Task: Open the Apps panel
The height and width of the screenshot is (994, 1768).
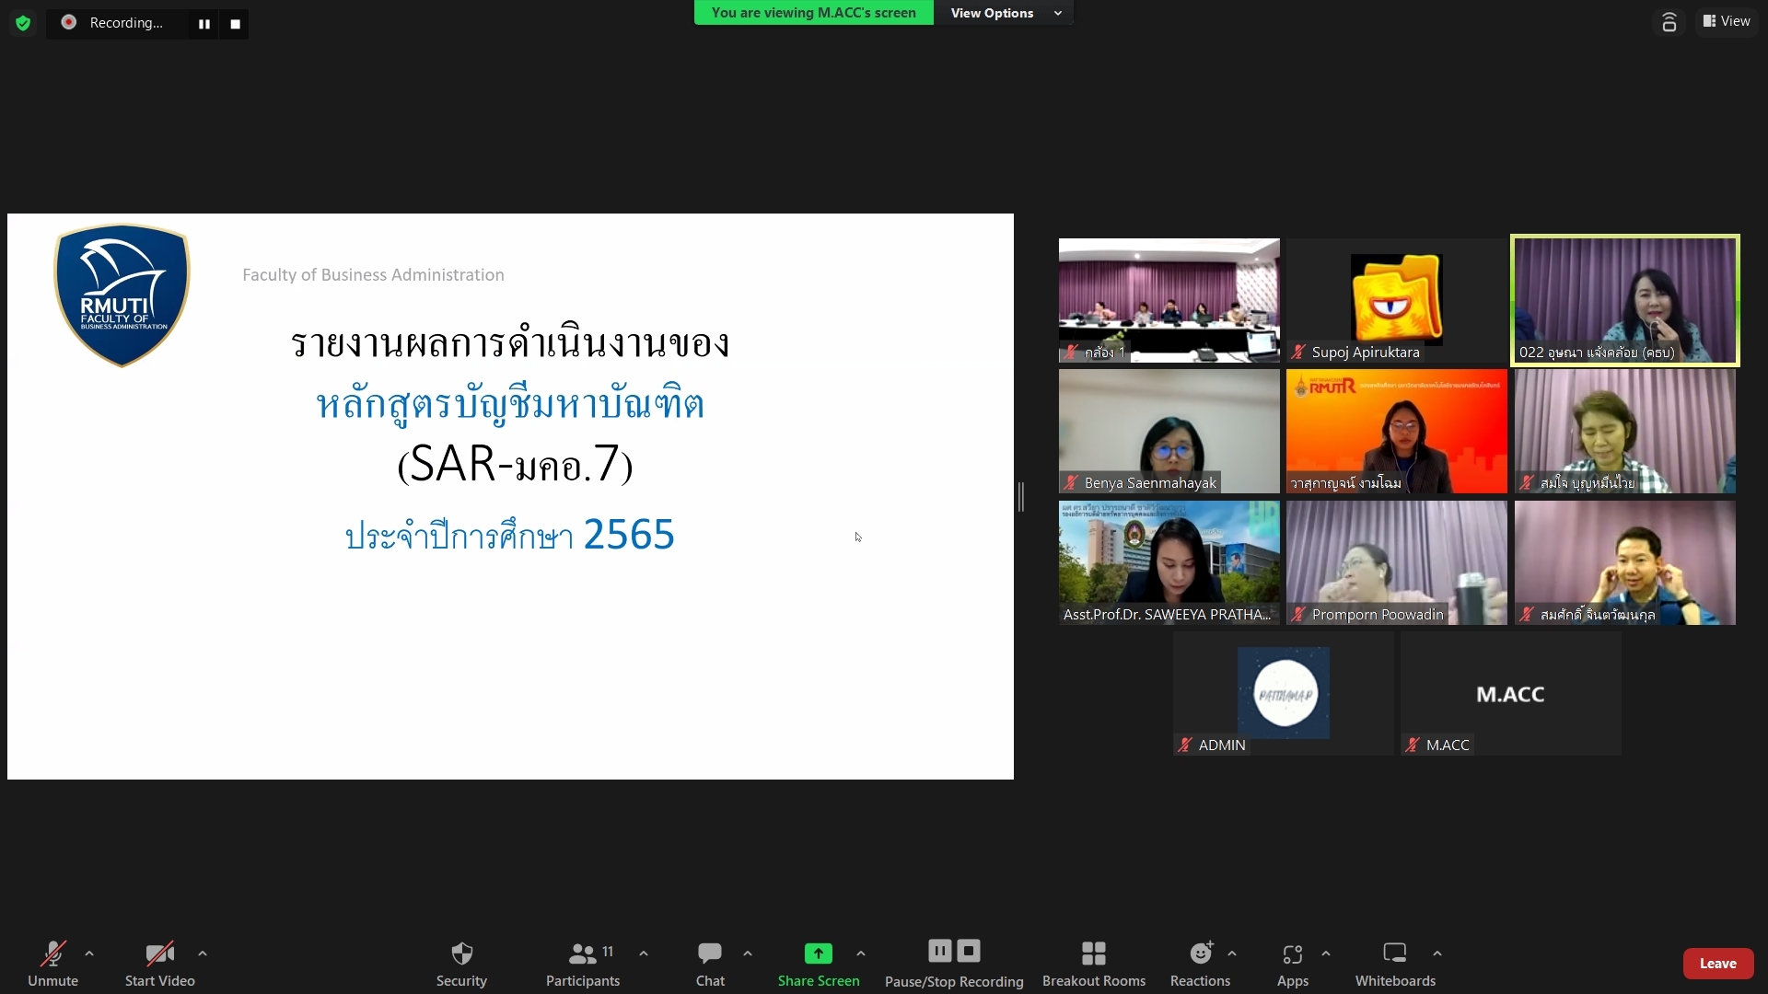Action: point(1293,964)
